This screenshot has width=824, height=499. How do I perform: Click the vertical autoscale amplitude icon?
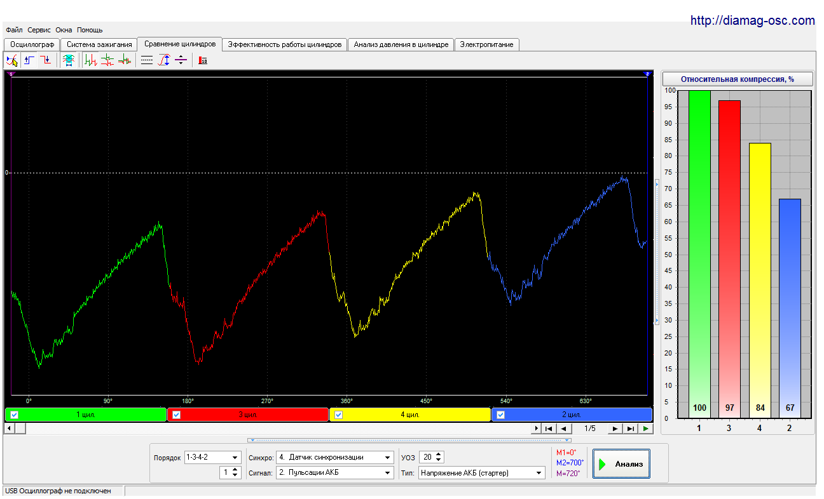pos(164,60)
